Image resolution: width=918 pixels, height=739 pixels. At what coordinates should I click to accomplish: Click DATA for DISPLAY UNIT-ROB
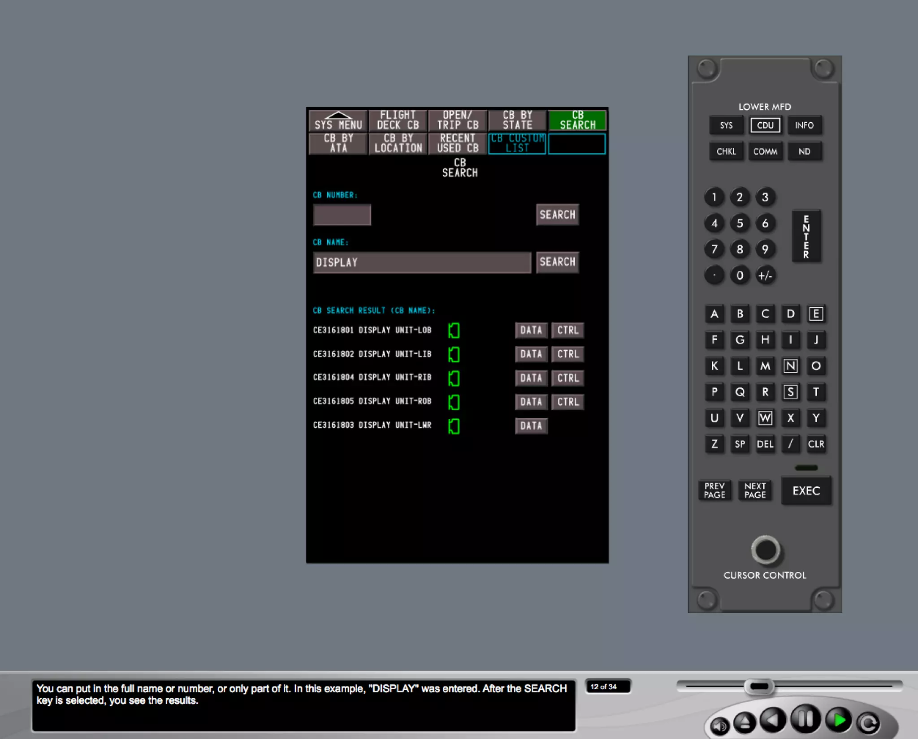point(531,402)
